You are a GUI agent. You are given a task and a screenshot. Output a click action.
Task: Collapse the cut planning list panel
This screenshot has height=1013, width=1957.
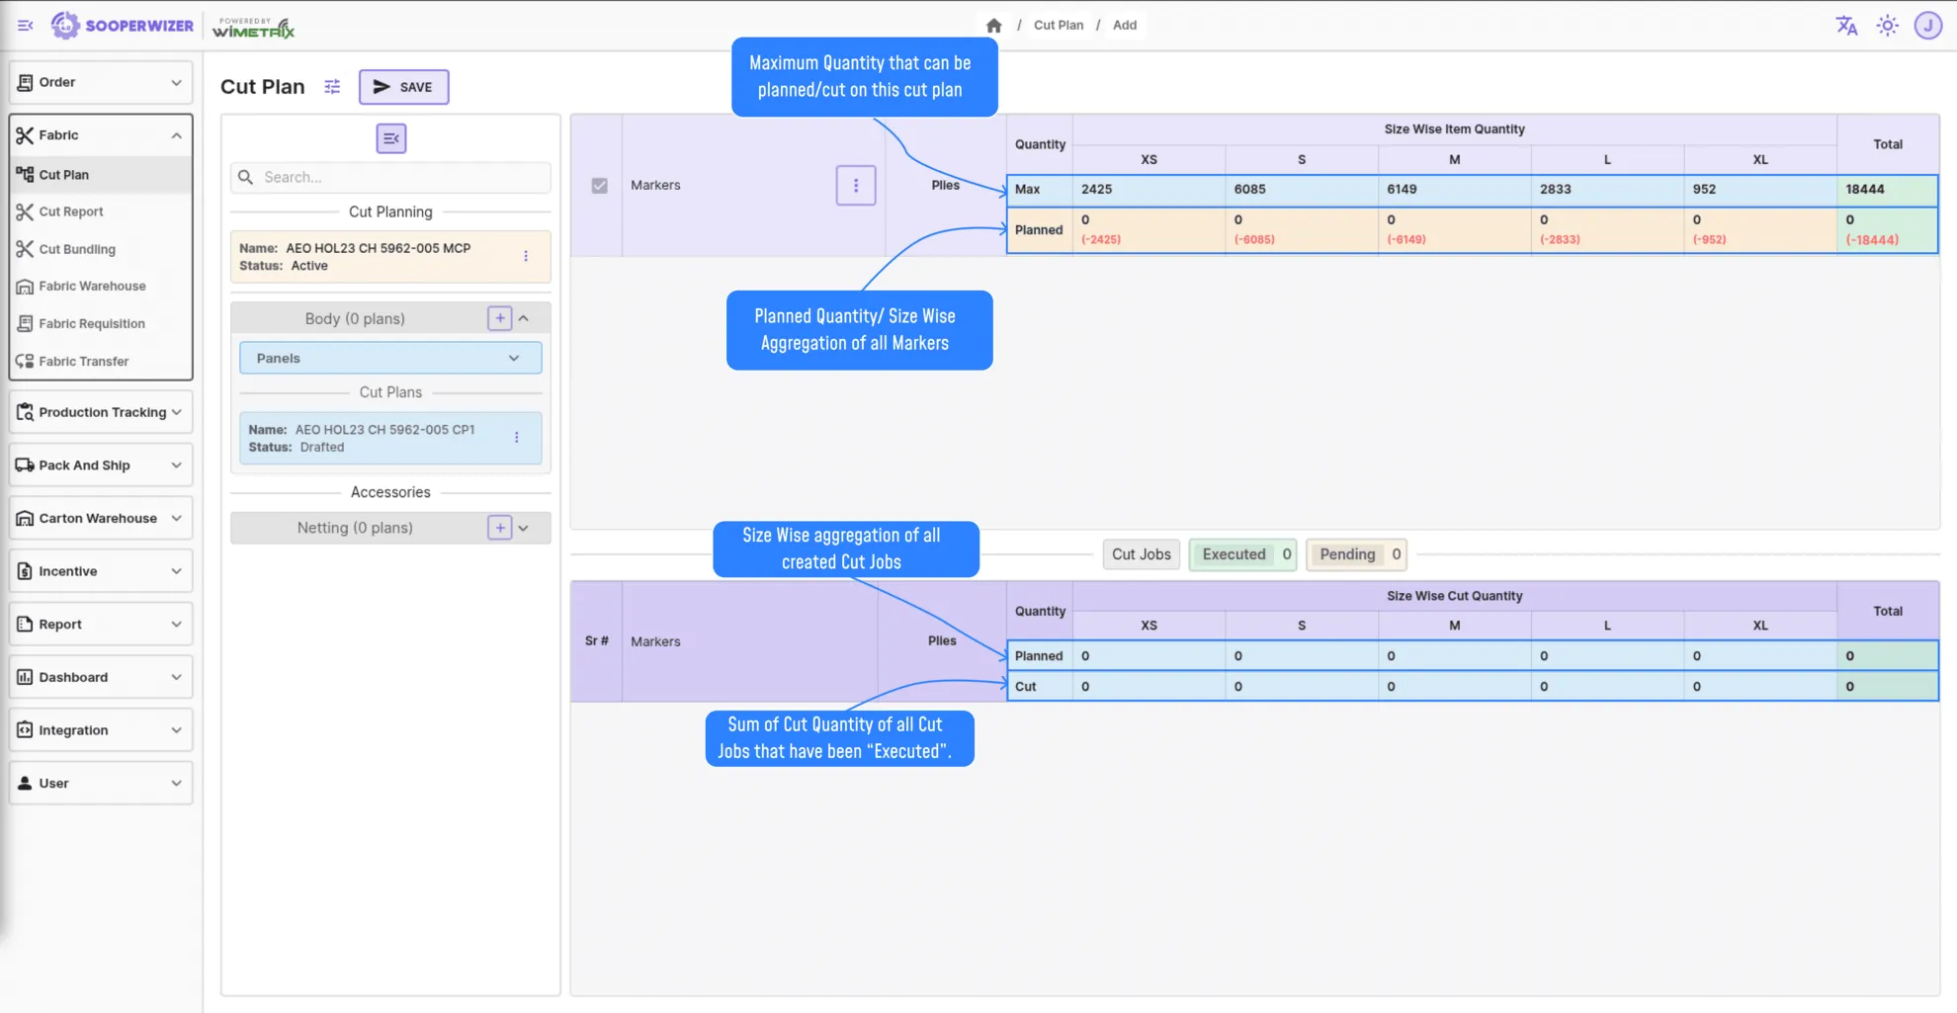point(390,138)
